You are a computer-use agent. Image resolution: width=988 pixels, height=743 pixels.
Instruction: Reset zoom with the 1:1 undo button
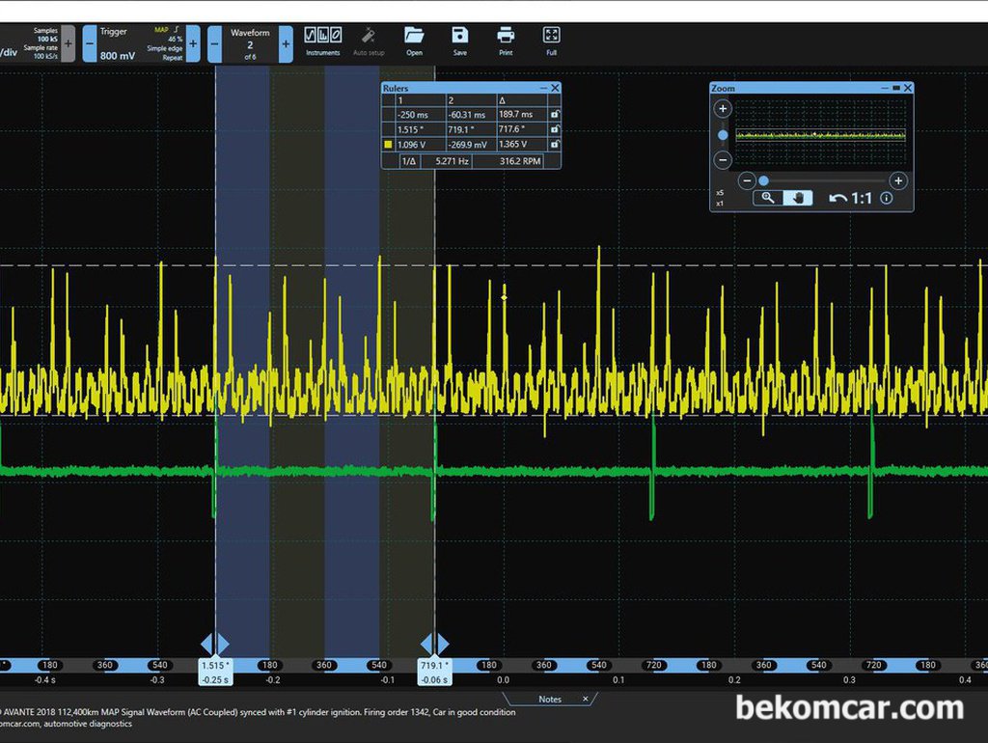tap(851, 199)
